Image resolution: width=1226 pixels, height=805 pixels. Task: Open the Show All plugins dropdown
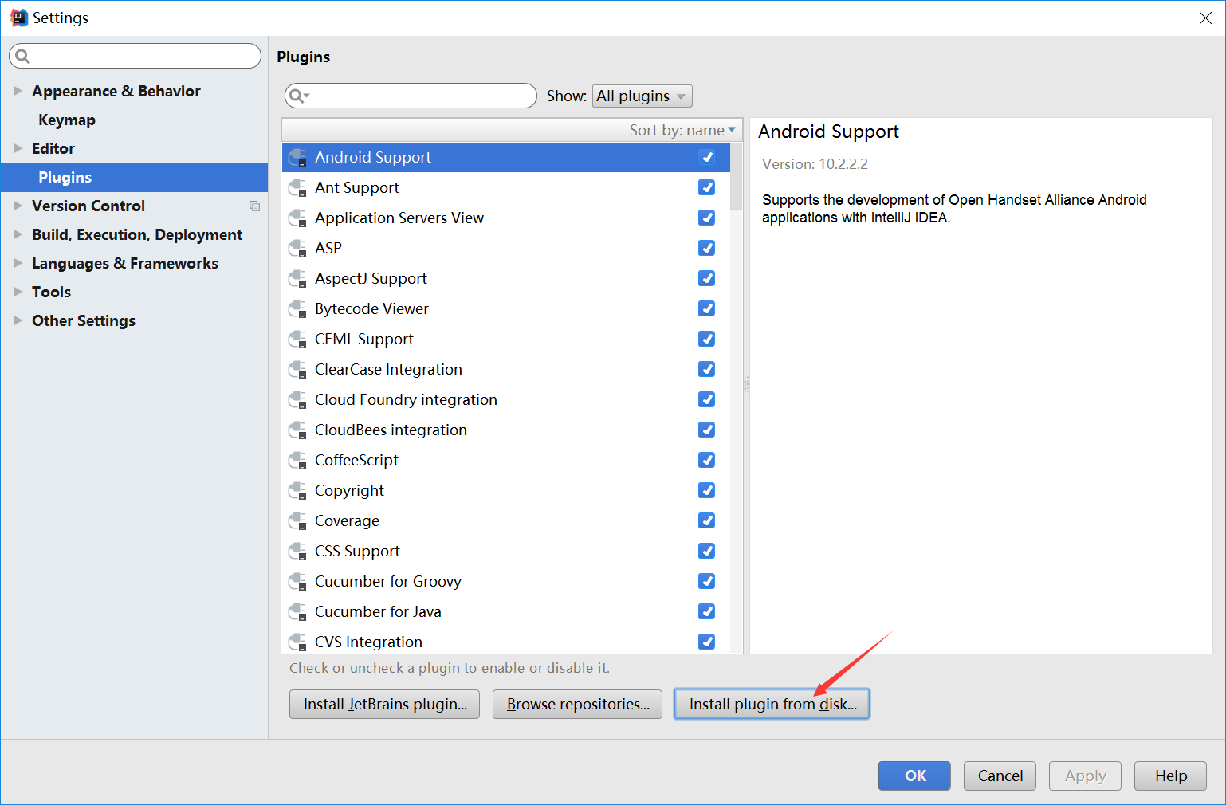(x=642, y=96)
